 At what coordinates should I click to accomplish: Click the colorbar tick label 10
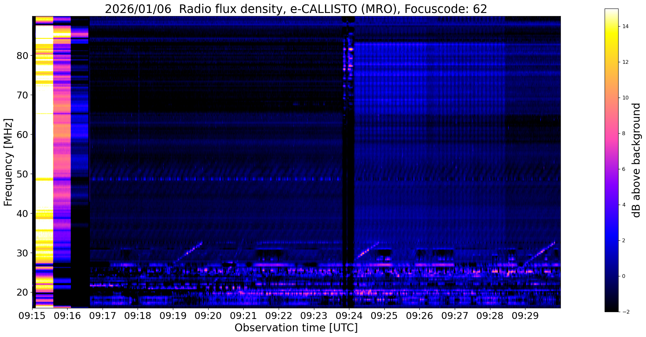click(x=625, y=98)
